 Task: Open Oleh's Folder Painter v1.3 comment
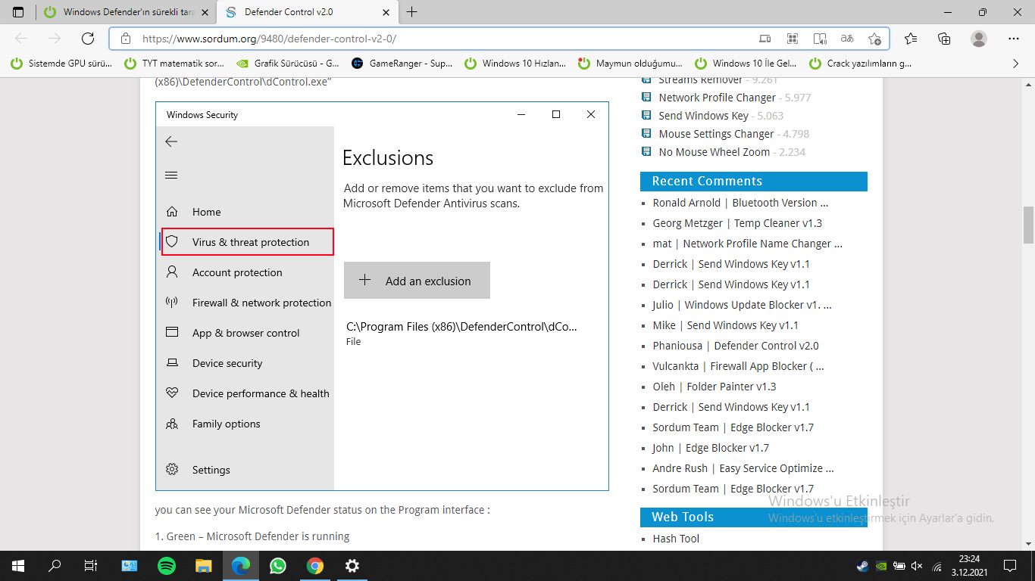[x=714, y=387]
